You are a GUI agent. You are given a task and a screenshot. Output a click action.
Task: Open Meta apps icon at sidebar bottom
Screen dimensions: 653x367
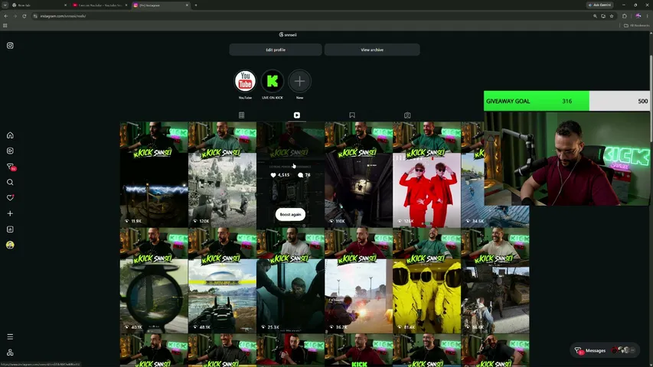(10, 352)
